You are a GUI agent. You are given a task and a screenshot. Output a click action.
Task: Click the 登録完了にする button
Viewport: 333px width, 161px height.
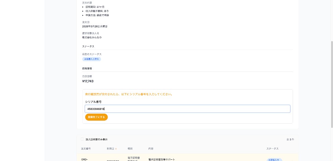coord(96,117)
